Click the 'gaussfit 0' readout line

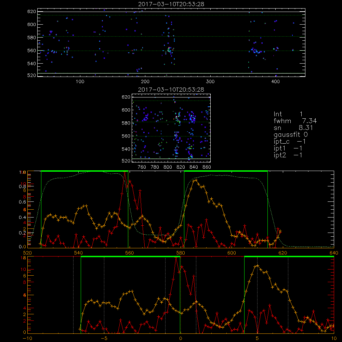290,134
